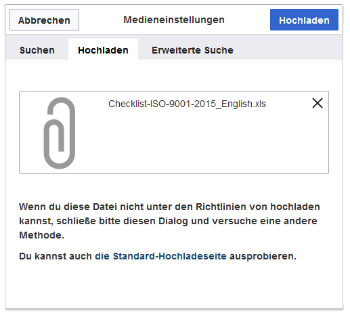
Task: Click the file name Checklist-ISO-9001-2015_English.xls
Action: (187, 104)
